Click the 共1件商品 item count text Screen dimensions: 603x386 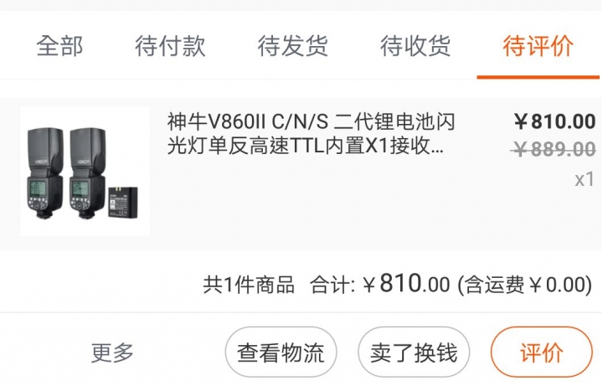pos(249,285)
